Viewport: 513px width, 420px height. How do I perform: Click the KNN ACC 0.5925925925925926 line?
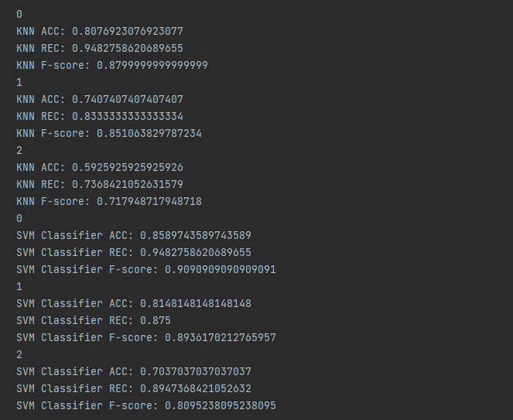click(100, 168)
